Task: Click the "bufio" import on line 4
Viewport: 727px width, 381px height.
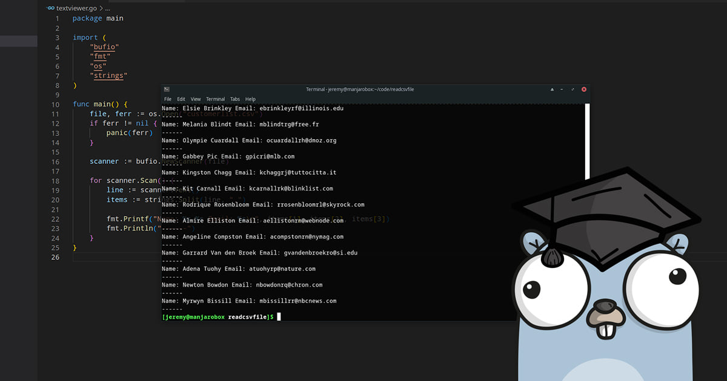Action: tap(104, 47)
